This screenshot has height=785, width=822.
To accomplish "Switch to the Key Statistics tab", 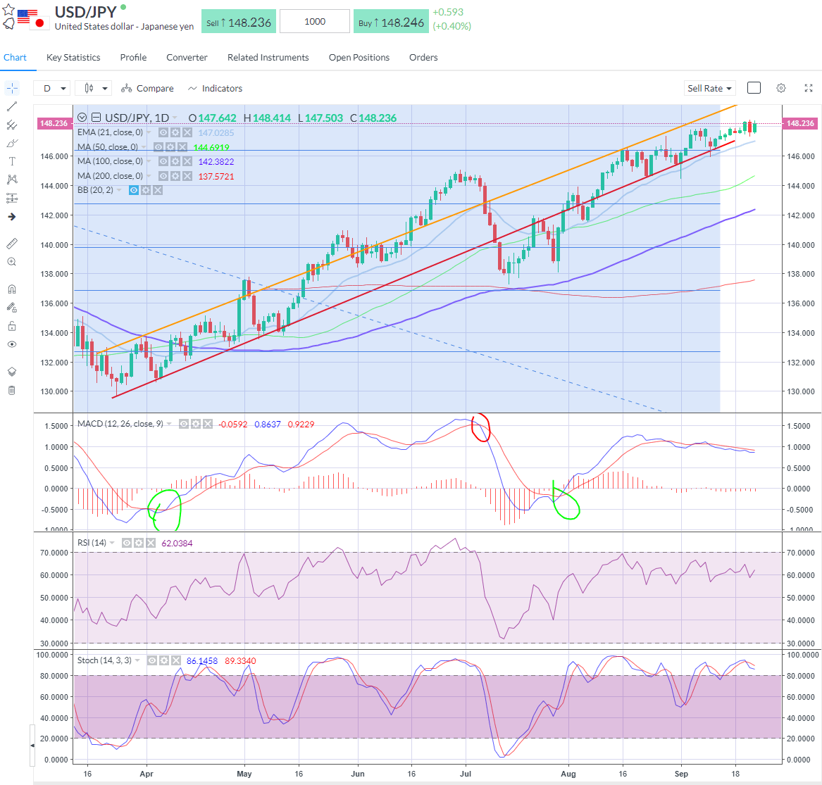I will 73,58.
